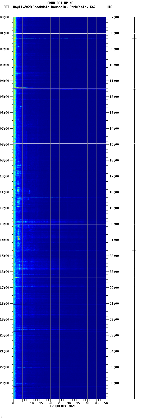This screenshot has width=146, height=420.
Task: Click the PDT time label "03:00"
Action: [5, 65]
